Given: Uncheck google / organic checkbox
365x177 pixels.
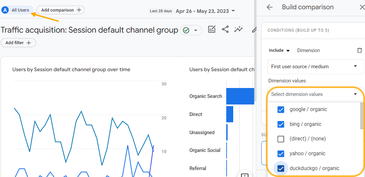Looking at the screenshot, I should 281,109.
